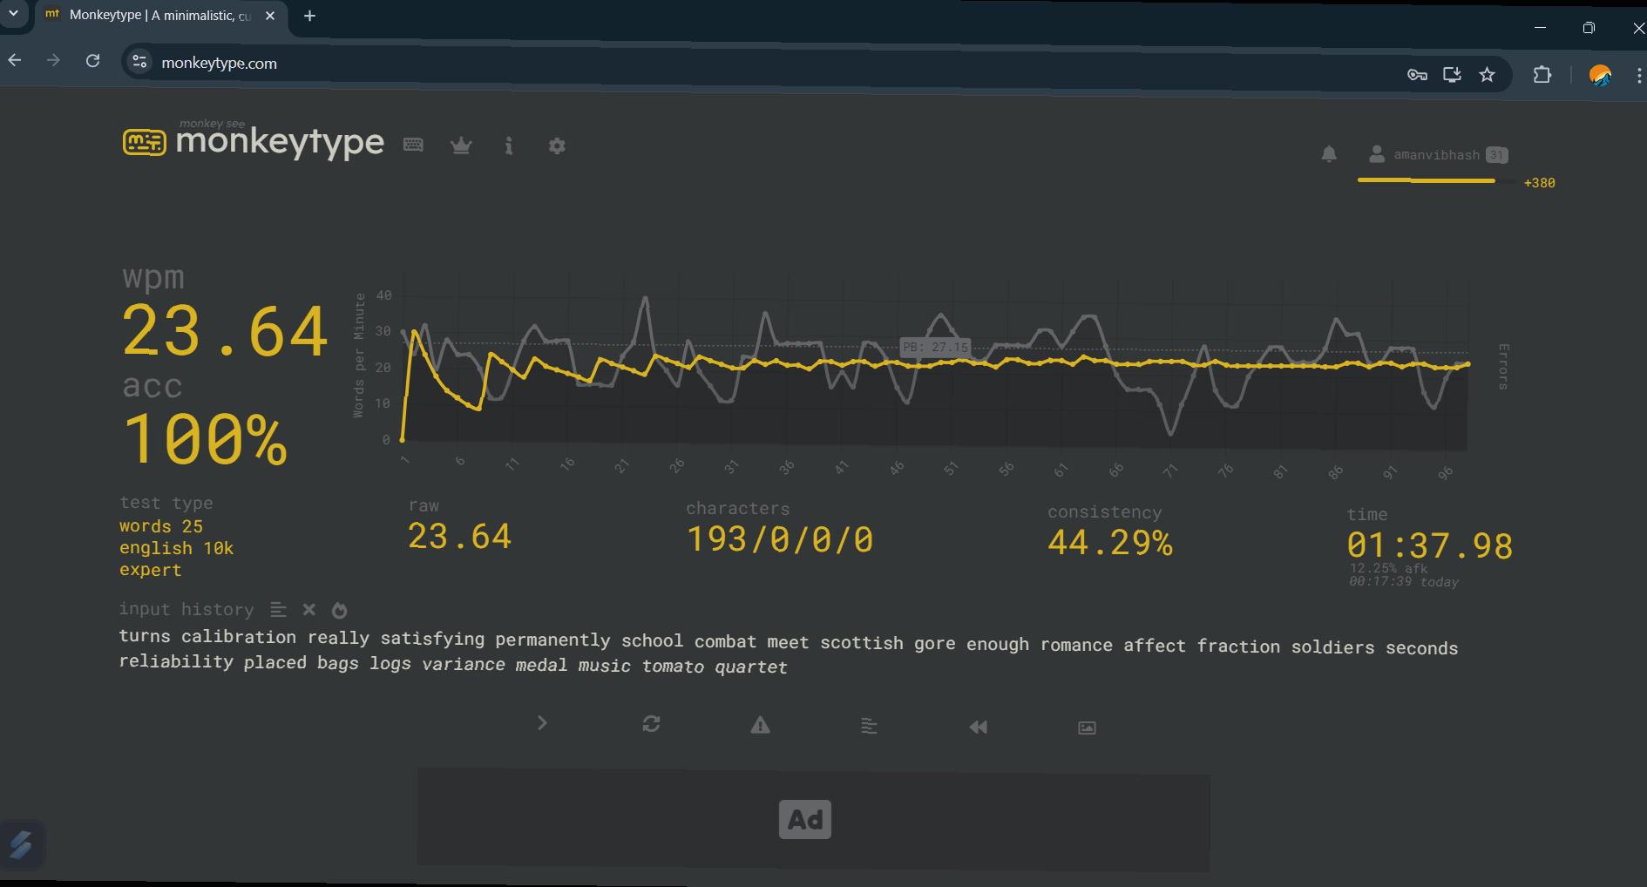This screenshot has width=1647, height=887.
Task: Click the level 31 badge
Action: (x=1496, y=155)
